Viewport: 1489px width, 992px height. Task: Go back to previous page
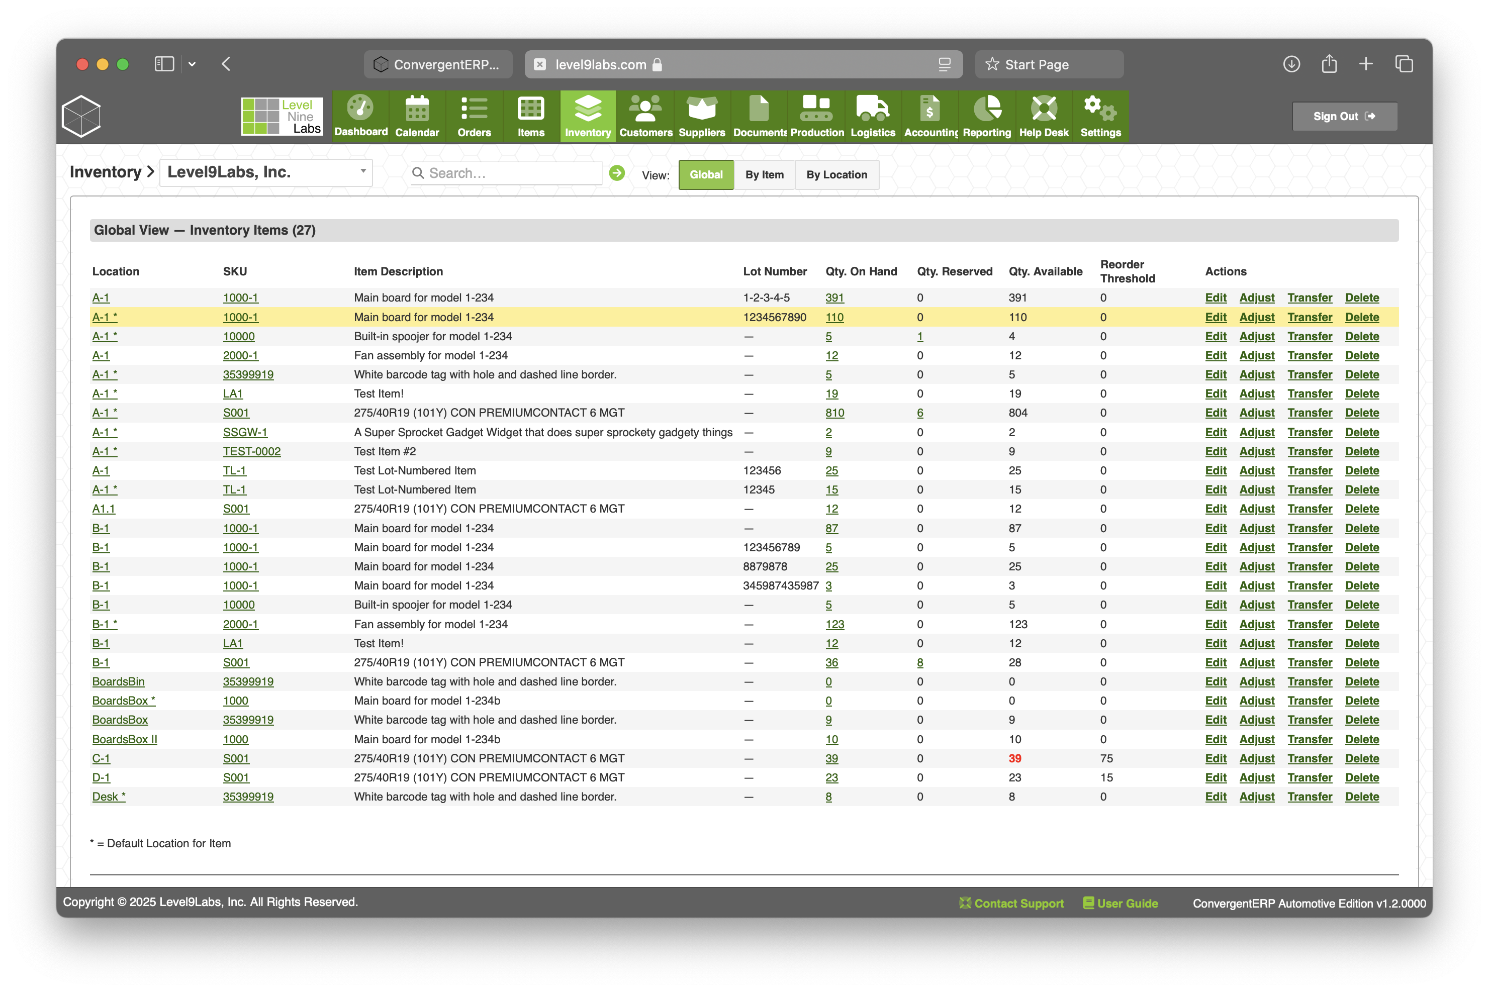[x=226, y=64]
